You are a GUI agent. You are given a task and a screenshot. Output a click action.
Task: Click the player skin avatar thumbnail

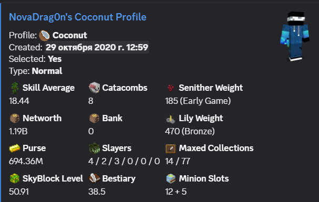point(295,36)
